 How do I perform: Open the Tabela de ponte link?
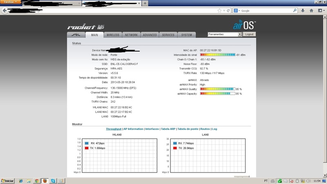188,129
